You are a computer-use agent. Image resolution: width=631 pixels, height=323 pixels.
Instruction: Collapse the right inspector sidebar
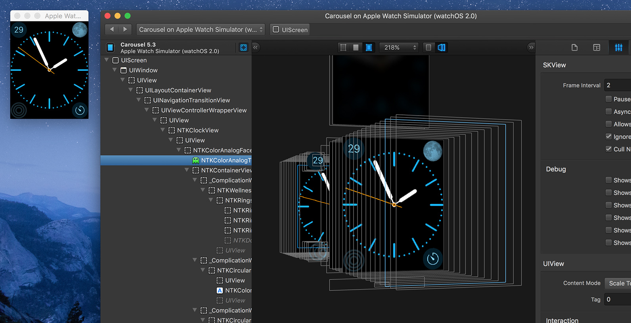(x=531, y=47)
